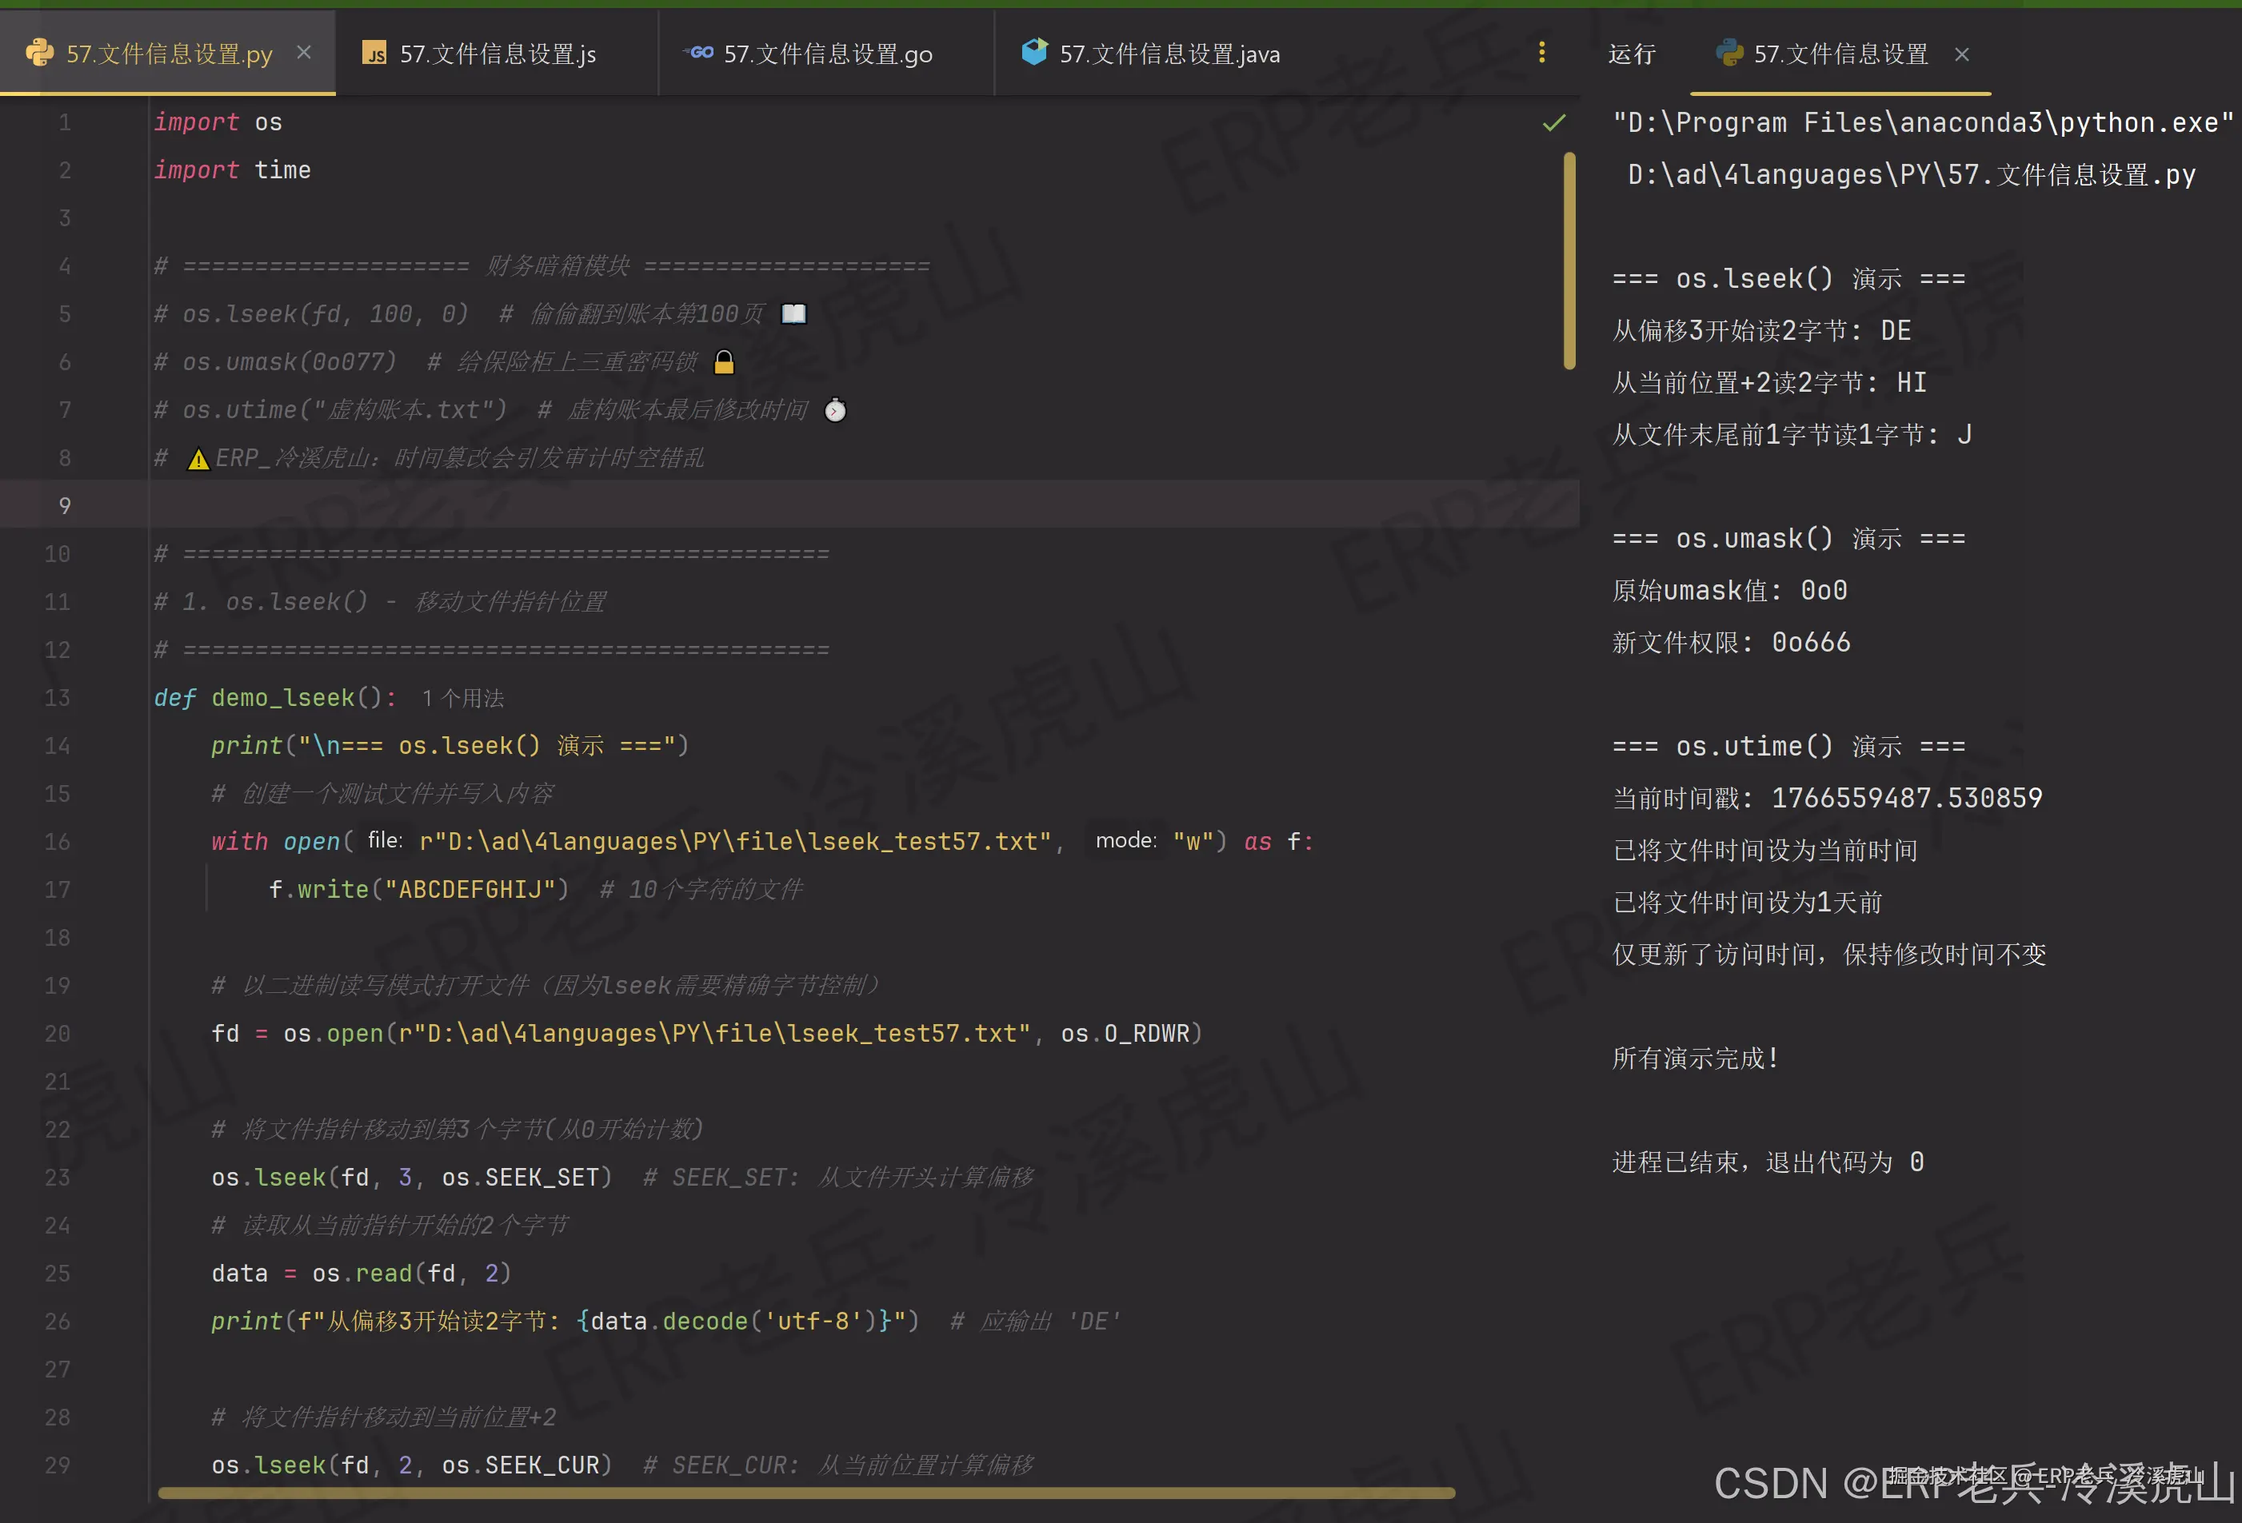Screen dimensions: 2242x1523
Task: Click the JS file icon on the .js tab
Action: [x=374, y=53]
